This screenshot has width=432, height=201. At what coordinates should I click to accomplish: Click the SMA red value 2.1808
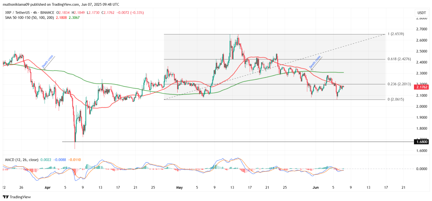point(61,18)
